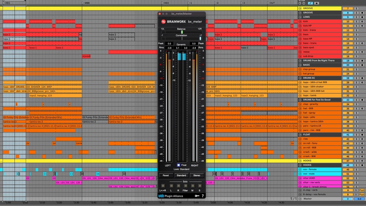Click the ride track's play icon
The image size is (366, 206).
click(x=300, y=139)
